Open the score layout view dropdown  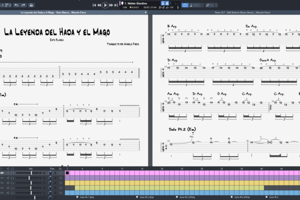point(7,5)
